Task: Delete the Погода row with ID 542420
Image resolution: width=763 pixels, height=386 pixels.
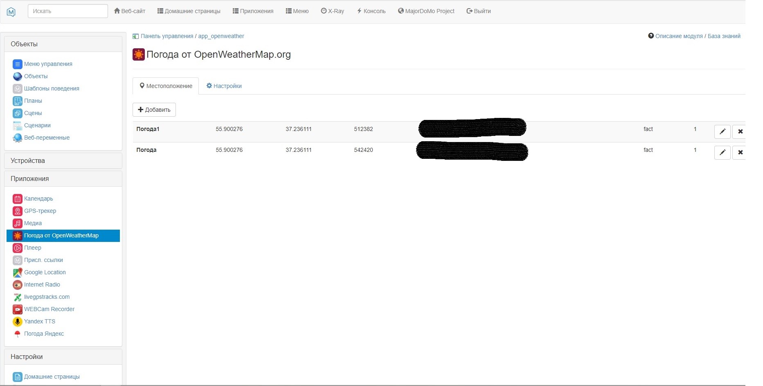Action: tap(740, 152)
